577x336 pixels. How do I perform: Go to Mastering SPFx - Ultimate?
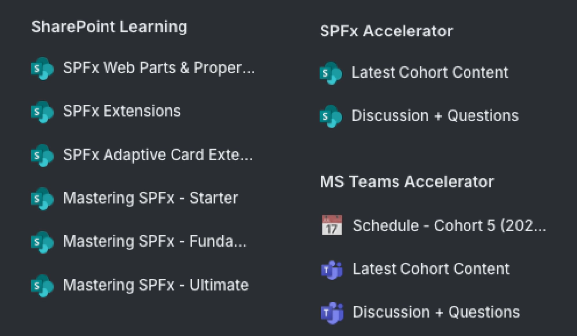pos(156,285)
